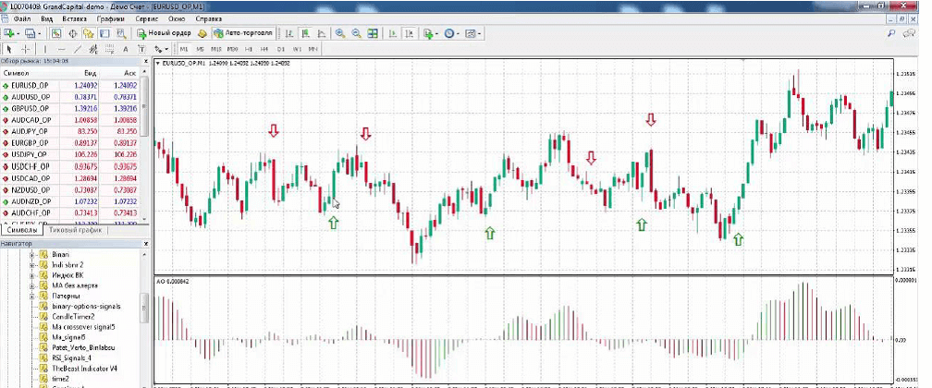This screenshot has height=388, width=932.
Task: Select EURUSD_OP in Market Watch
Action: coord(30,85)
